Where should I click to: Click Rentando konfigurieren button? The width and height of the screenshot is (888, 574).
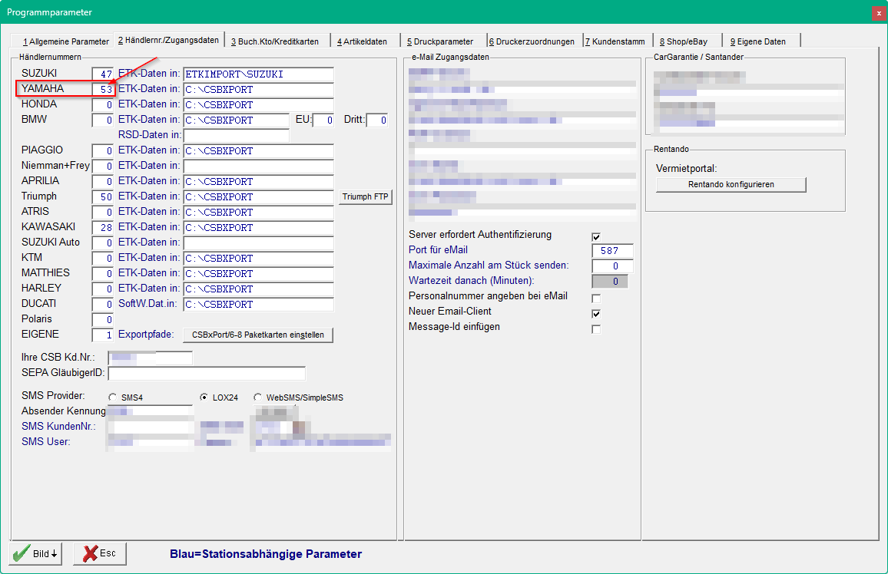point(731,184)
